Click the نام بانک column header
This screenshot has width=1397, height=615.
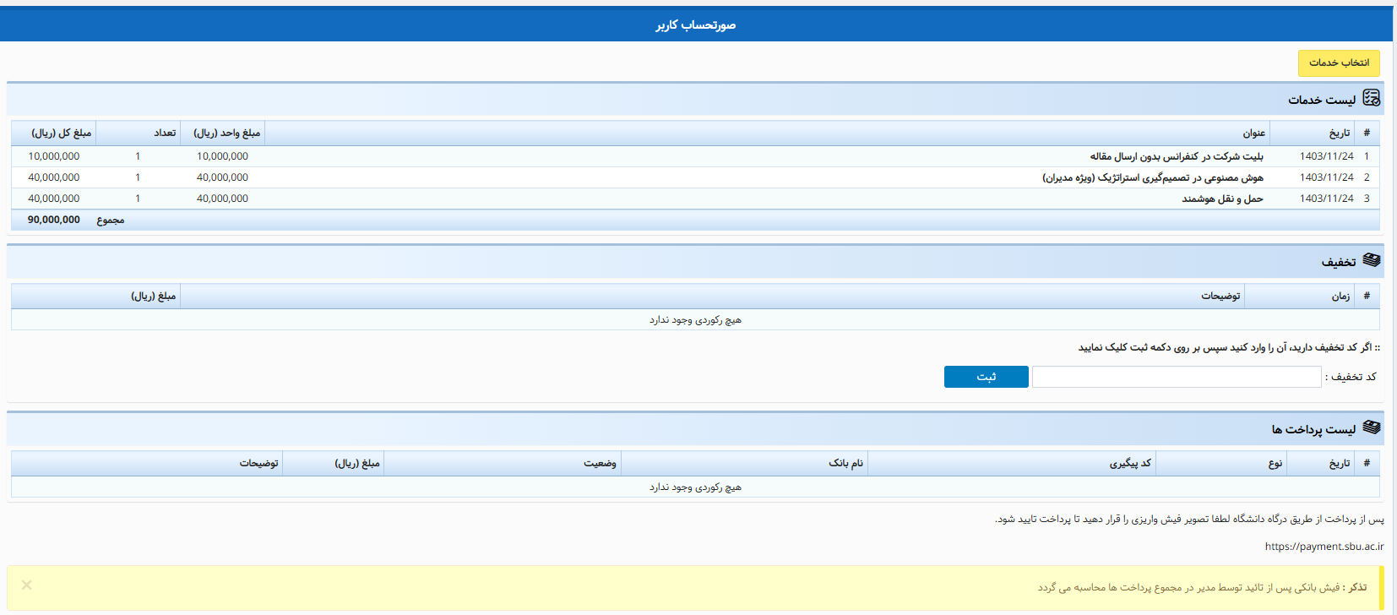coord(845,464)
